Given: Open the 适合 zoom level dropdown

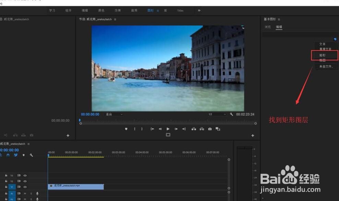Looking at the screenshot, I should (x=114, y=114).
